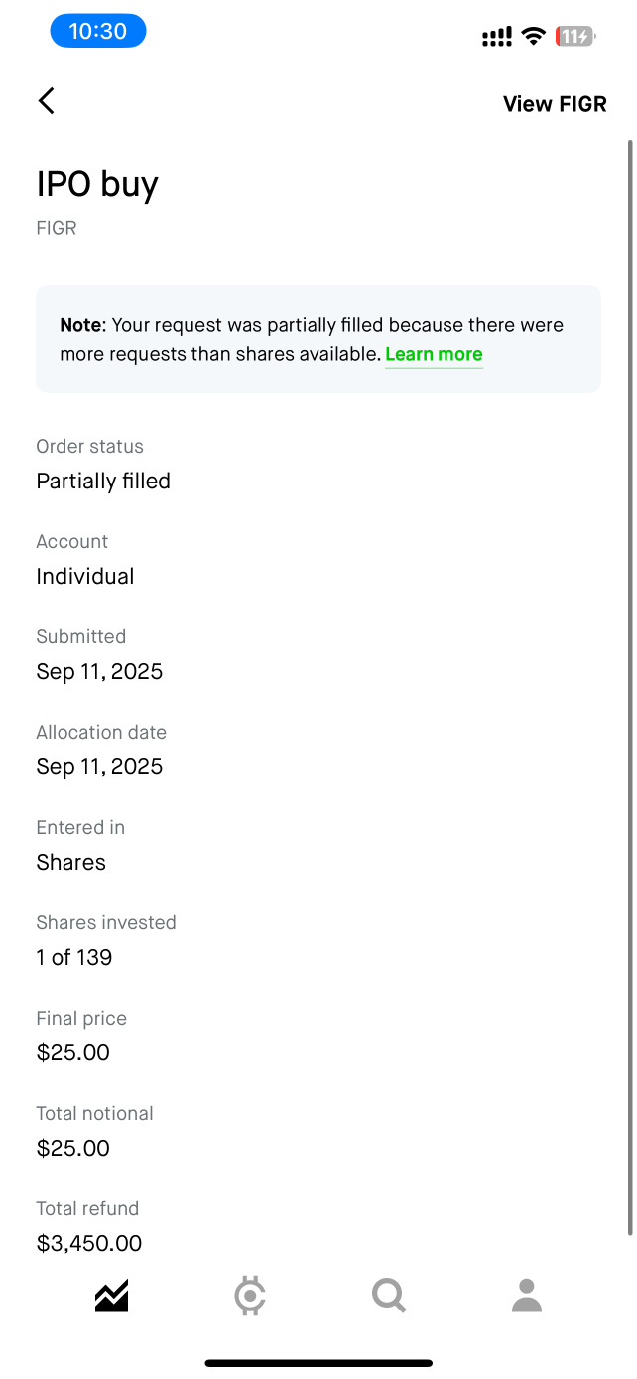637x1379 pixels.
Task: Tap the Wi-Fi status icon
Action: pyautogui.click(x=534, y=37)
